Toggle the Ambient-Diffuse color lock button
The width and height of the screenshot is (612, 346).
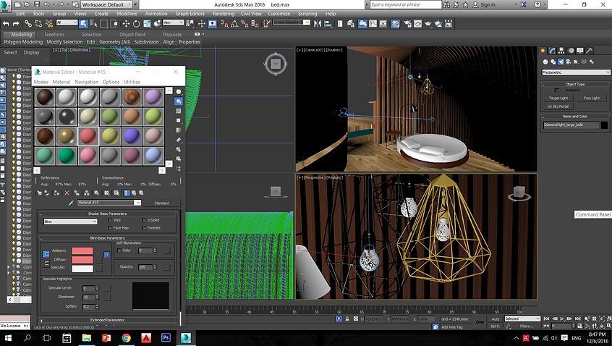click(x=46, y=254)
